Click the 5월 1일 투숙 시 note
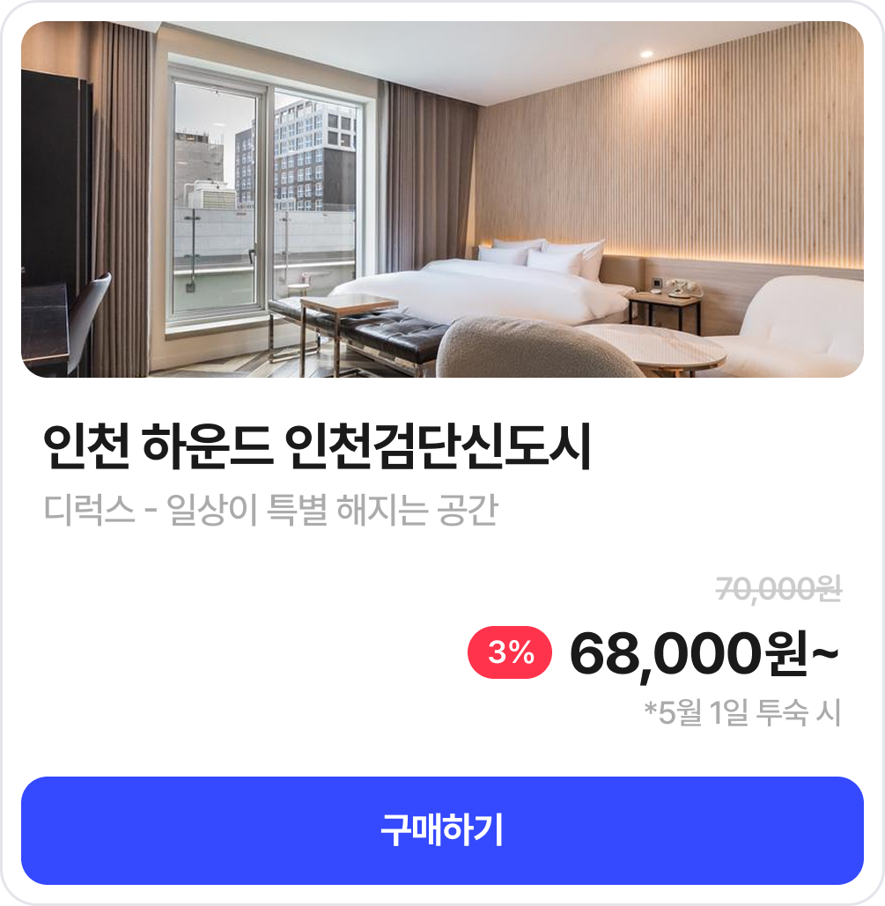Screen dimensions: 885x906 pos(742,712)
